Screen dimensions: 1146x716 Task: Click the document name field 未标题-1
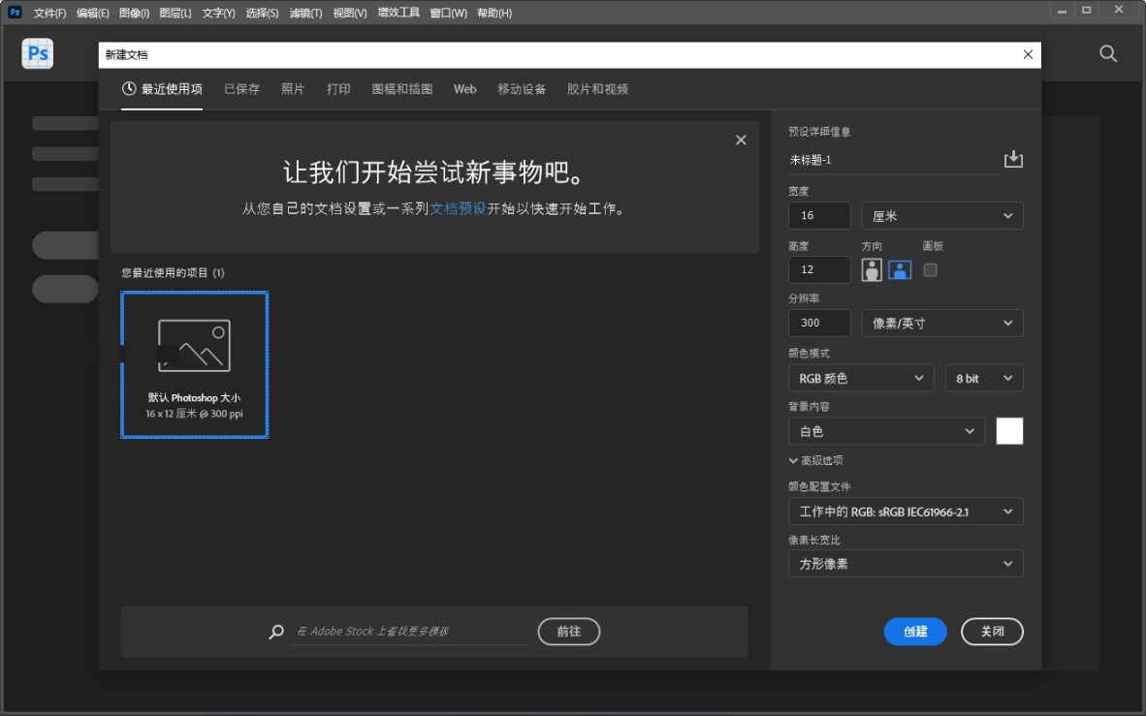[893, 160]
